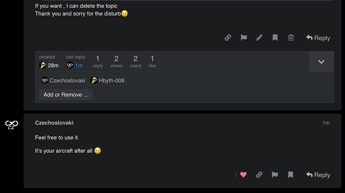Screen dimensions: 345x193
Task: Reply to the first post
Action: point(318,38)
